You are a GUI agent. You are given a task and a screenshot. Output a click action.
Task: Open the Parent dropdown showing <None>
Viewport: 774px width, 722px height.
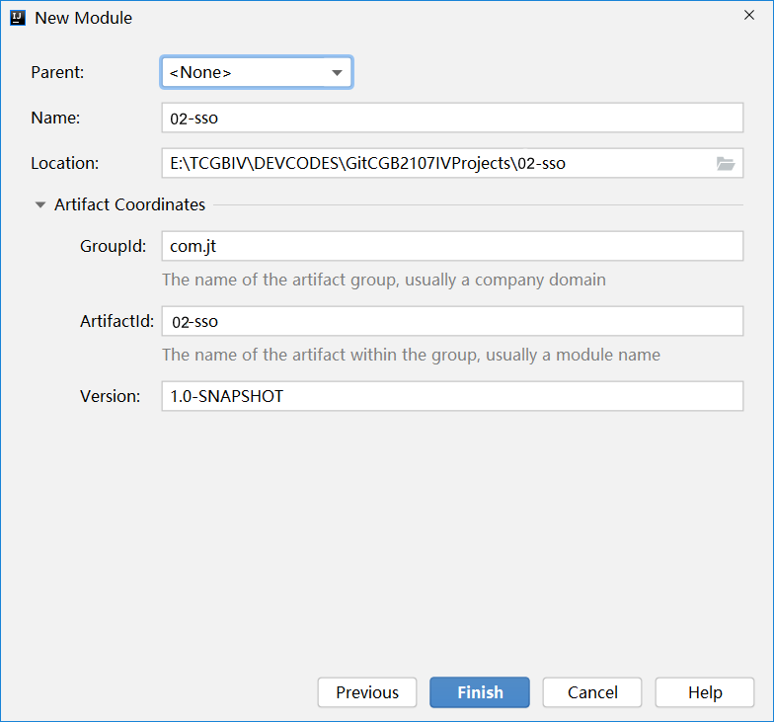tap(257, 72)
